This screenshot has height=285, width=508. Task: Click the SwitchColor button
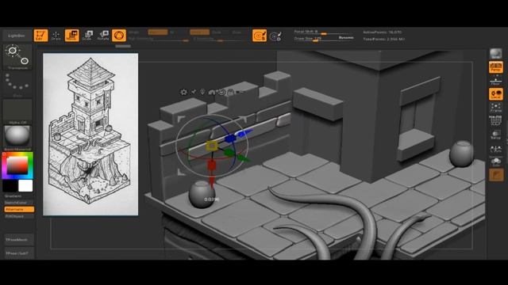tap(18, 203)
